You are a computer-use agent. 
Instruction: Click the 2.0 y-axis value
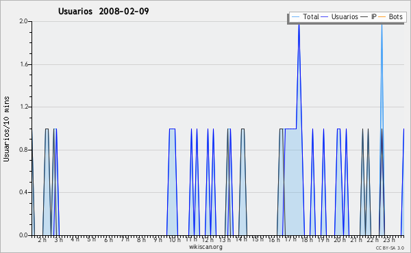(x=23, y=21)
